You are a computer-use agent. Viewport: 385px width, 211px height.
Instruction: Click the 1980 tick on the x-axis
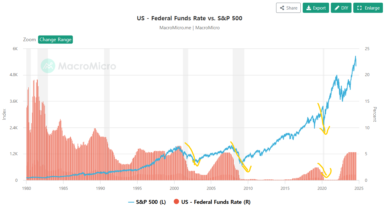26,188
